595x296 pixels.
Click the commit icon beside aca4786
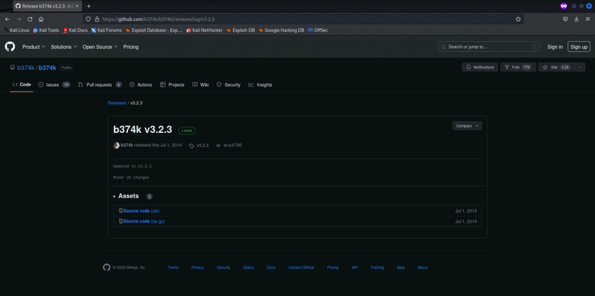click(218, 145)
